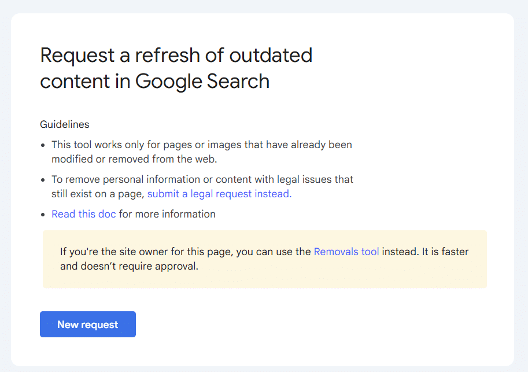Click "Google Search" in the page heading
The height and width of the screenshot is (372, 528).
[x=202, y=81]
